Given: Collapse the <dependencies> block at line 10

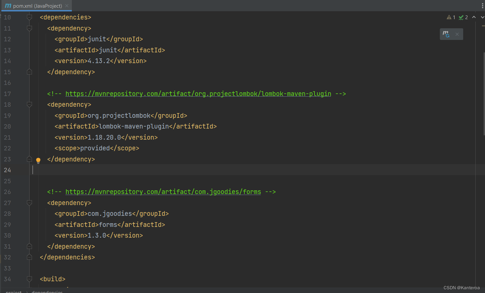Looking at the screenshot, I should [x=30, y=17].
